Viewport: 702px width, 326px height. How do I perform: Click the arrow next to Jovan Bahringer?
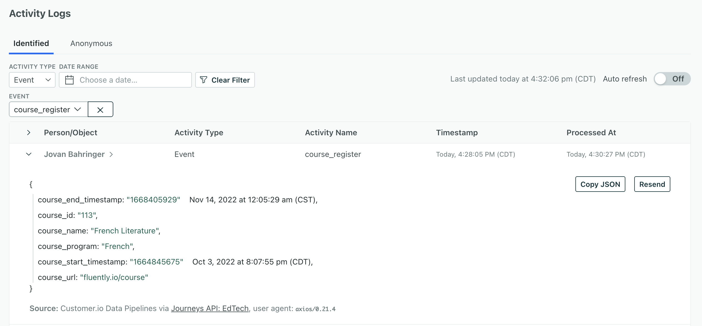pos(112,154)
